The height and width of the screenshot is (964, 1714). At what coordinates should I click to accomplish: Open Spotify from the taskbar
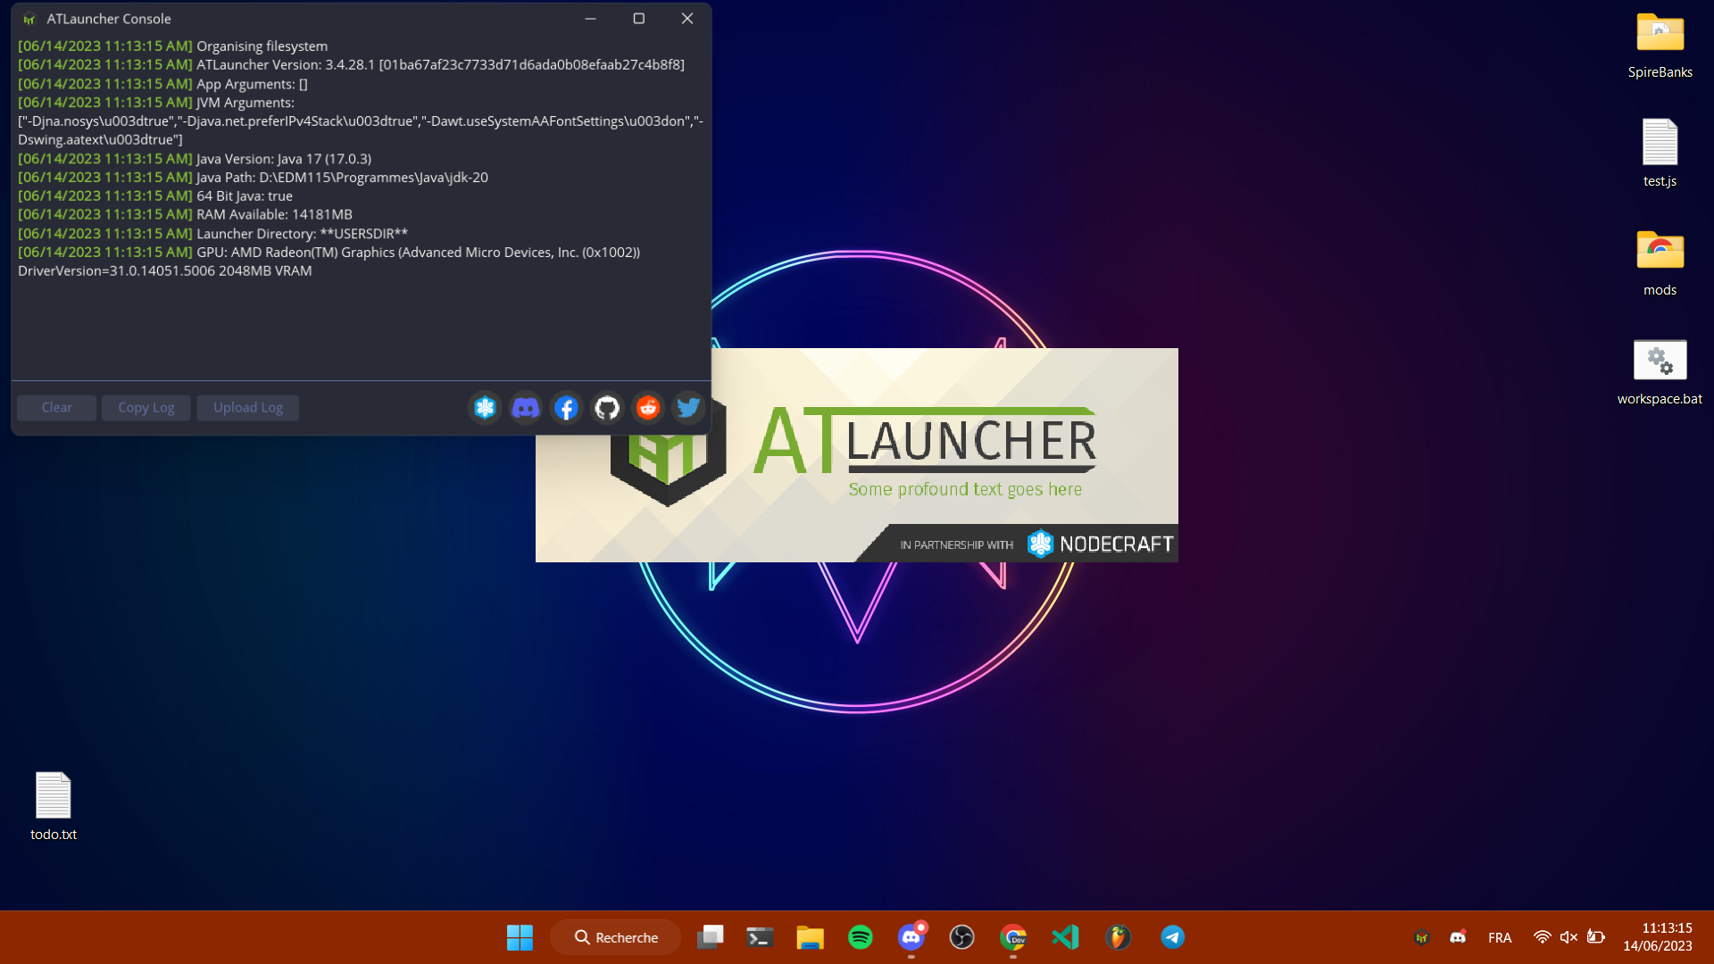point(861,937)
